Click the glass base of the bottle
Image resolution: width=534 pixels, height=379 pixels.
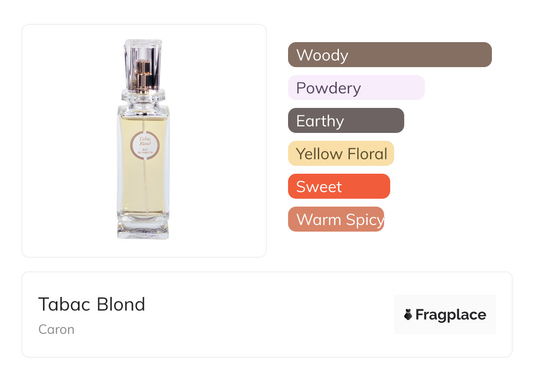(143, 230)
